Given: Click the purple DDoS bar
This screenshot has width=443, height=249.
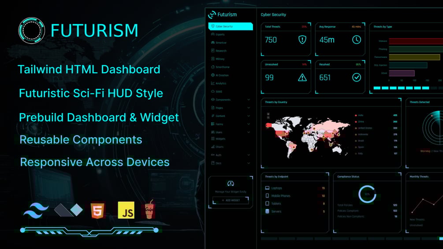Looking at the screenshot, I should coord(402,73).
